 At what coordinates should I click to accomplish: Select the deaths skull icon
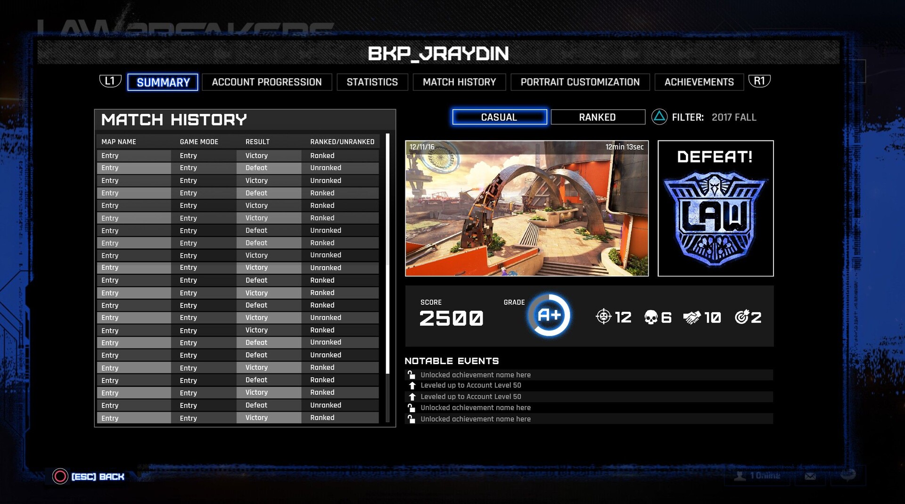coord(651,317)
